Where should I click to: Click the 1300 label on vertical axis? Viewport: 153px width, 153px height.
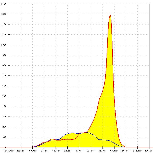coord(4,14)
